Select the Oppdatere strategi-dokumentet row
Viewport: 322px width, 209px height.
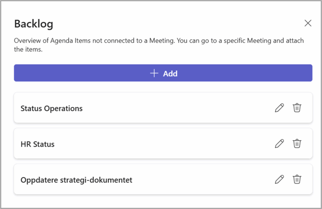[x=126, y=179]
